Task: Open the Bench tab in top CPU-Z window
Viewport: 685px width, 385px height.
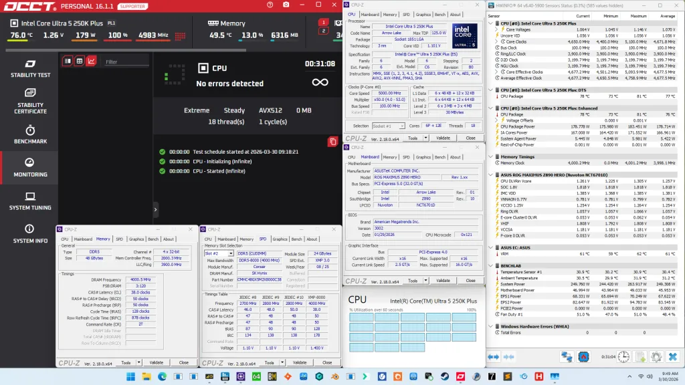Action: pyautogui.click(x=440, y=15)
